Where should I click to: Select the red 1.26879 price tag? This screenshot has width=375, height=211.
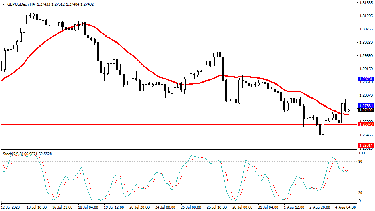tap(366, 124)
